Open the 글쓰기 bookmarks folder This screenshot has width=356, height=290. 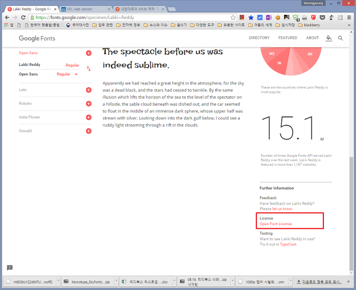tap(179, 25)
